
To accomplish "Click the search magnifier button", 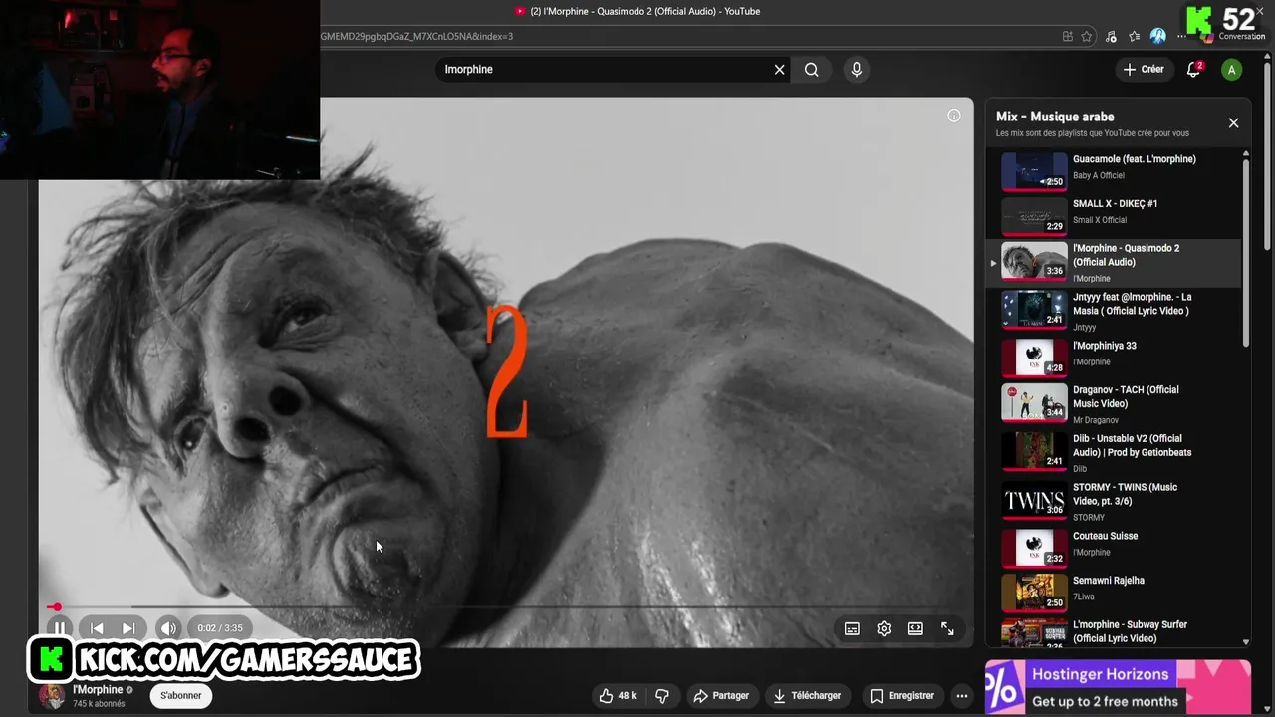I will [x=812, y=69].
